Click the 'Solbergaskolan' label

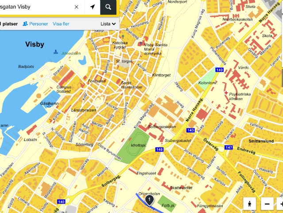162,127
